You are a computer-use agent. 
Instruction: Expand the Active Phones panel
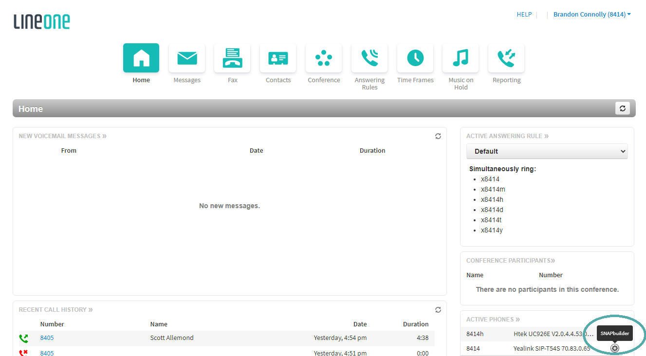tap(493, 319)
